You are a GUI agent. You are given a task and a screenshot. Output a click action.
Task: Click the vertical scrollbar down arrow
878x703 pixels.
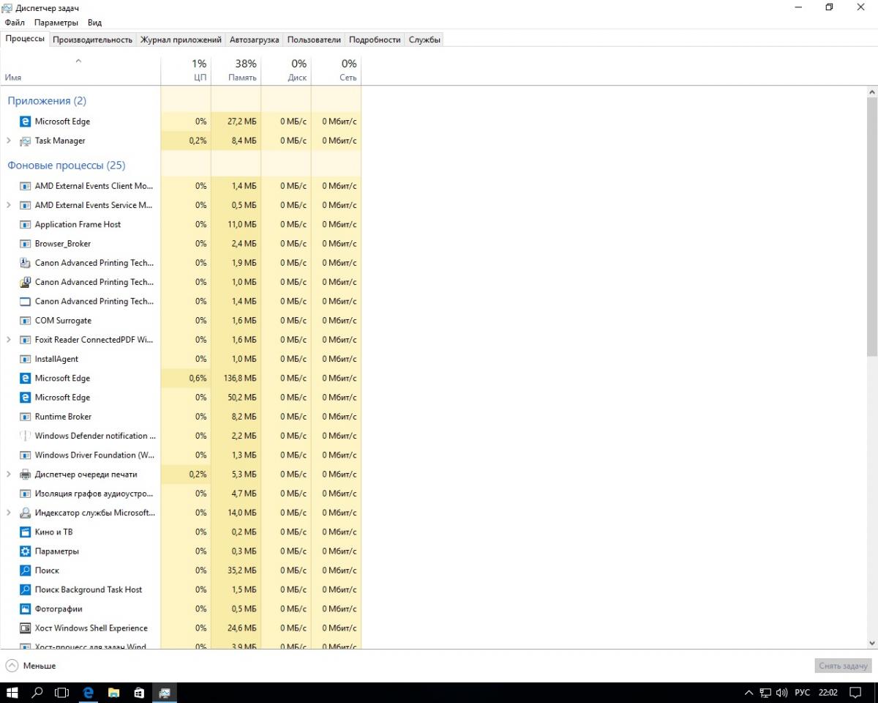click(872, 643)
